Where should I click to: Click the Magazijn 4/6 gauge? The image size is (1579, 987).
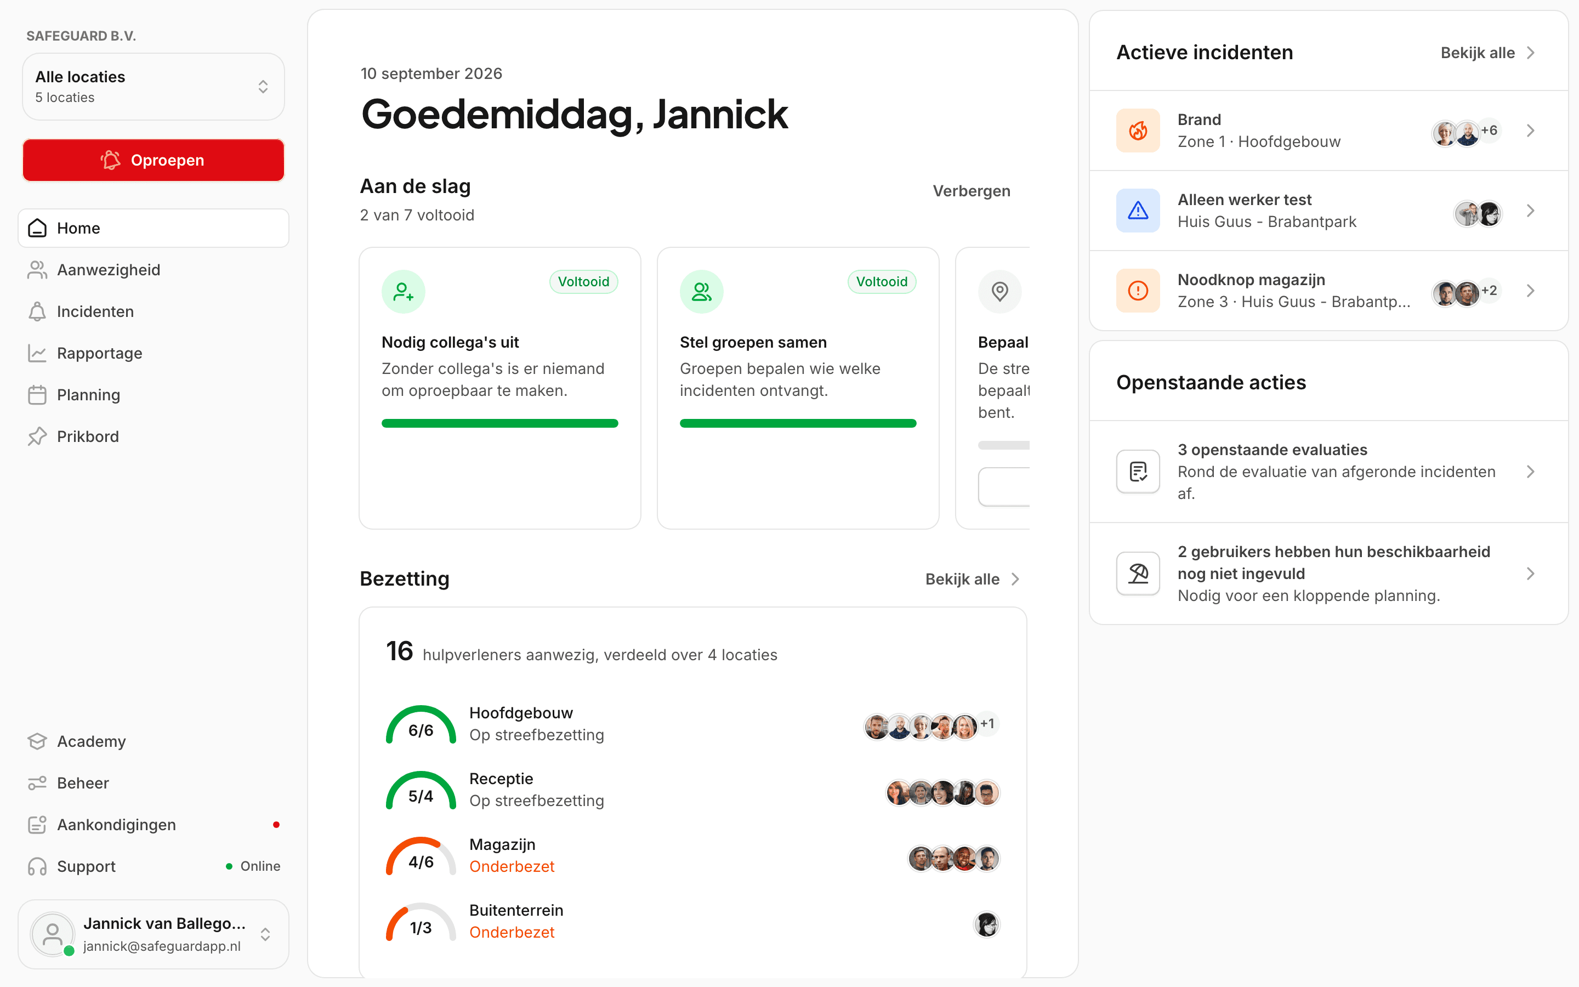click(421, 856)
